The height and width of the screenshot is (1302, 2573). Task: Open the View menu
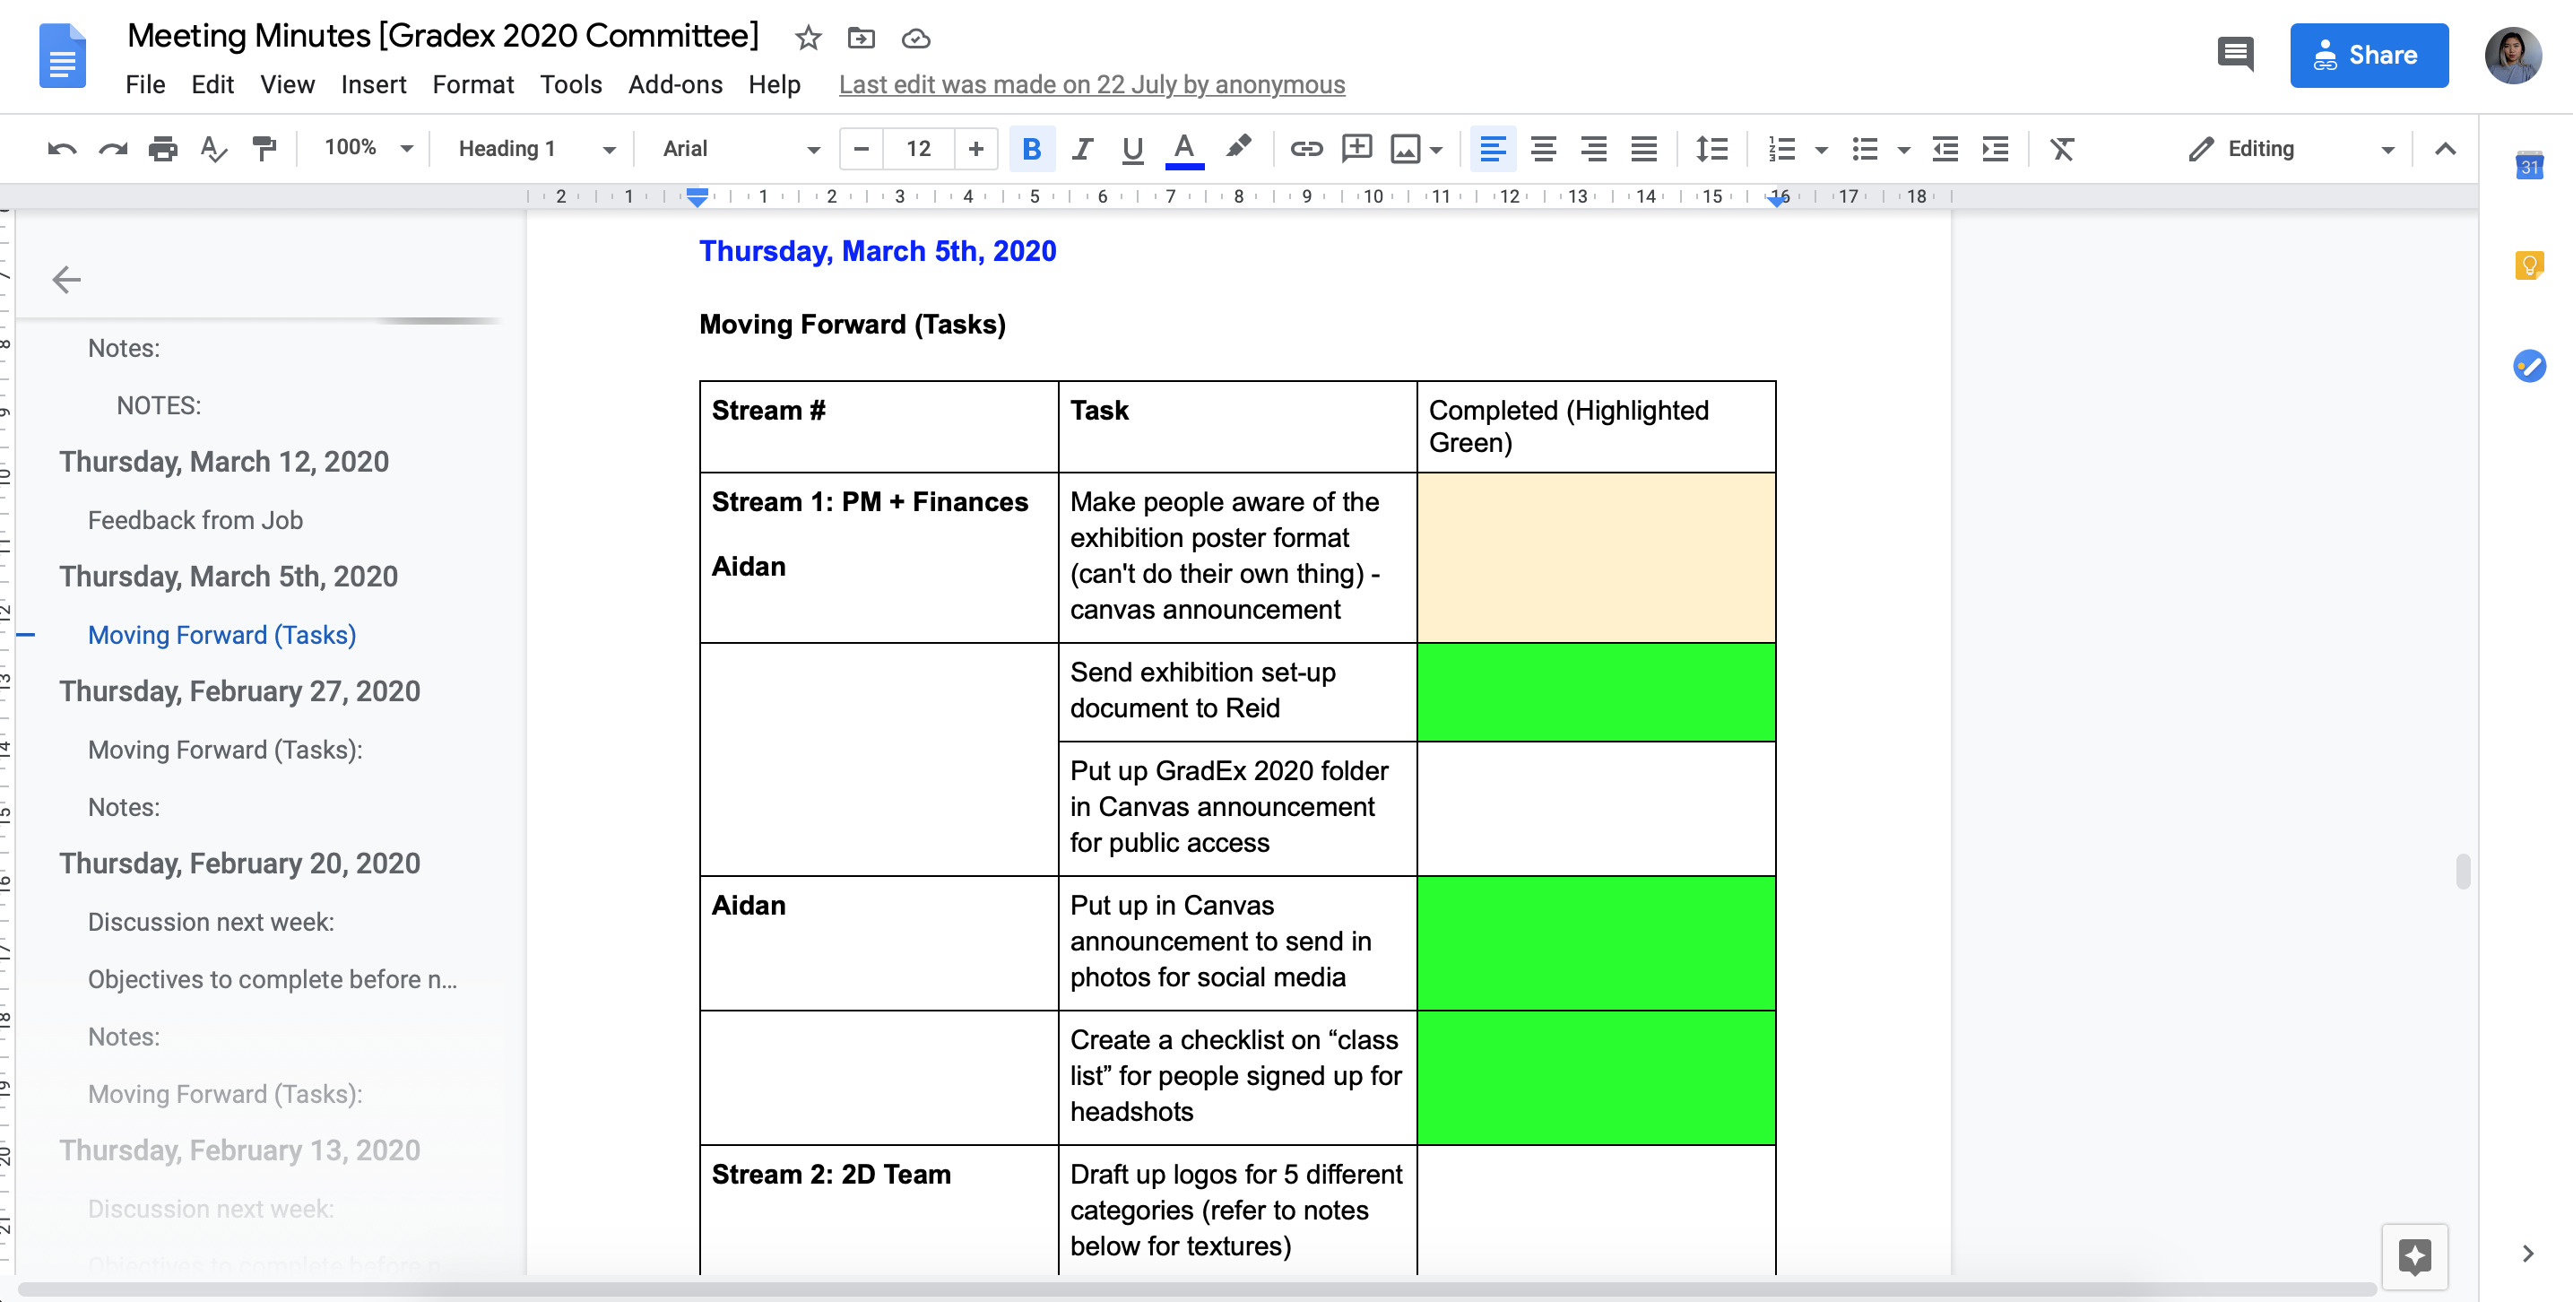[x=288, y=85]
